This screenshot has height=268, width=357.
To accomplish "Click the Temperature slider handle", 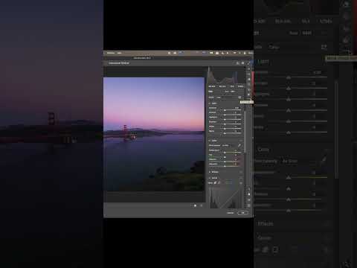I will click(225, 153).
